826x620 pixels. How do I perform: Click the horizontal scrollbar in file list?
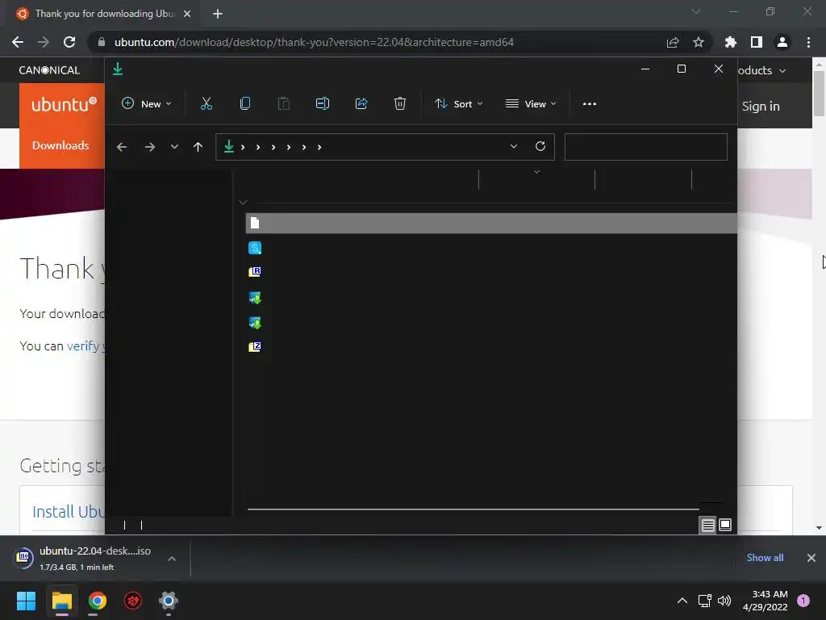[473, 509]
